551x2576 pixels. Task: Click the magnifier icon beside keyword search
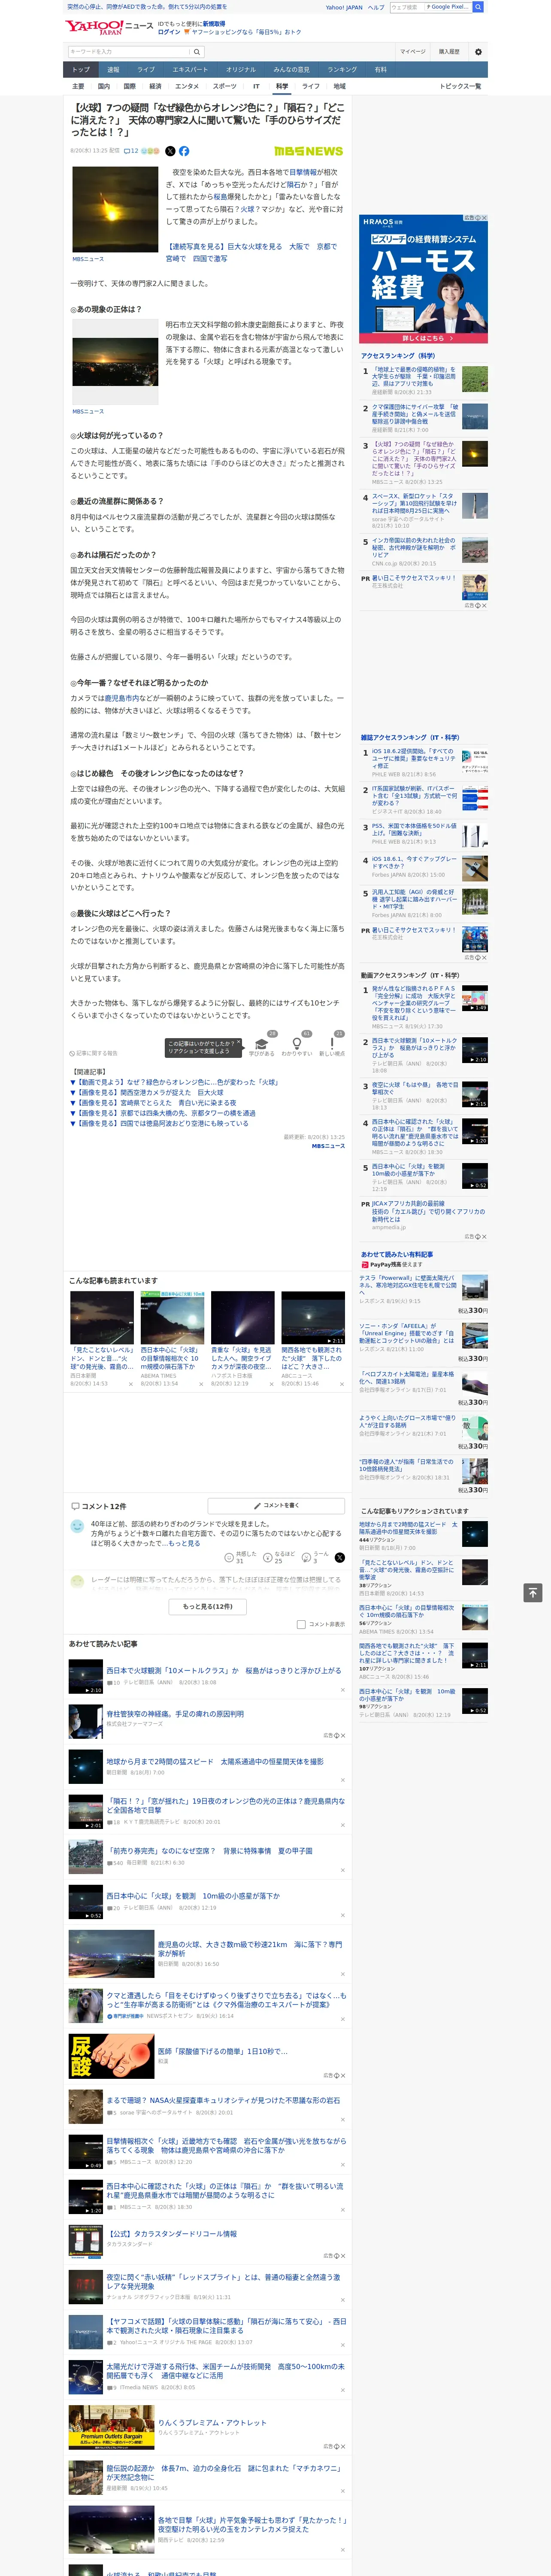point(197,51)
